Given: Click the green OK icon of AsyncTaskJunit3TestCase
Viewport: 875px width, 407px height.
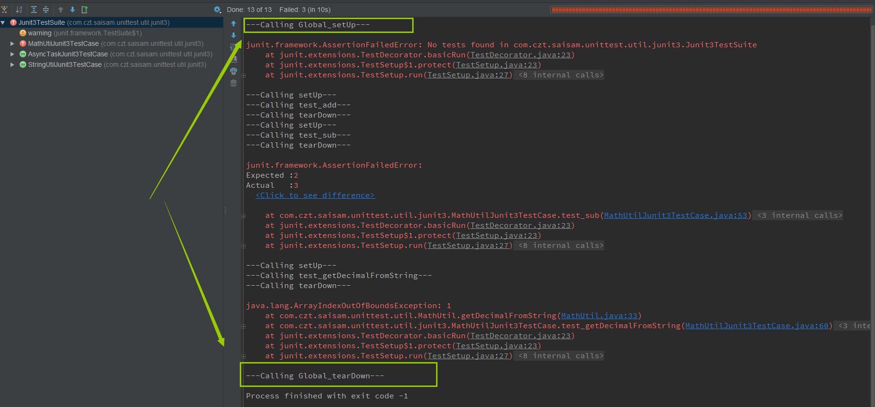Looking at the screenshot, I should [x=23, y=54].
